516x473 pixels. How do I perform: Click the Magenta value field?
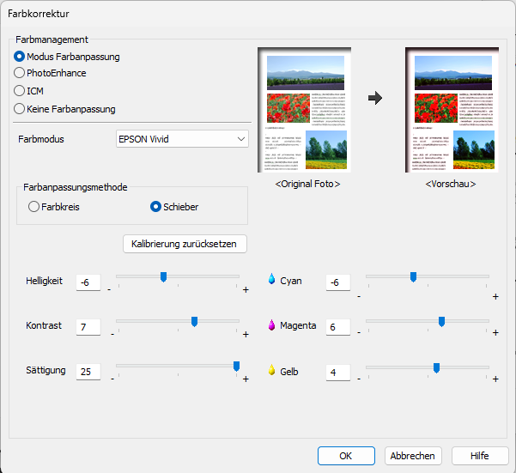pos(338,327)
